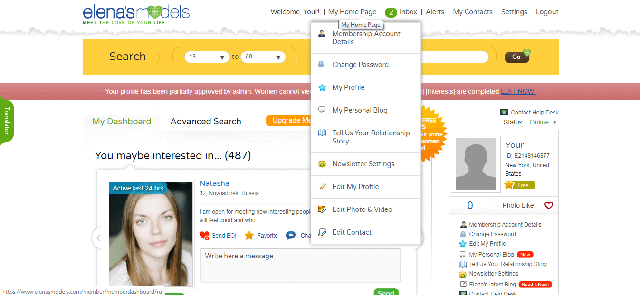Click the star icon beside My Profile in dropdown
Screen dimensions: 640x295
(x=322, y=87)
